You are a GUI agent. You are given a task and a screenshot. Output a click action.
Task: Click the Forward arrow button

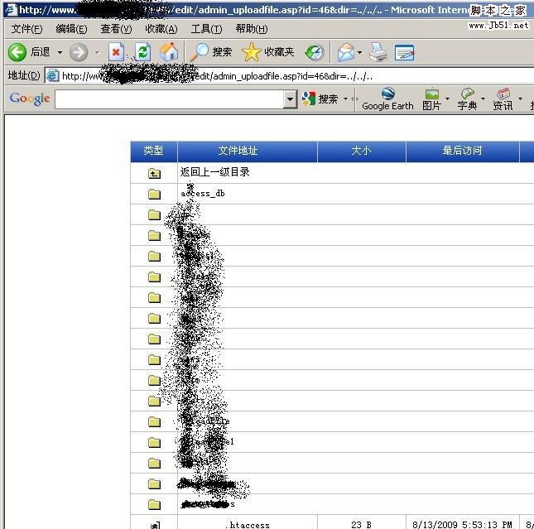coord(78,52)
